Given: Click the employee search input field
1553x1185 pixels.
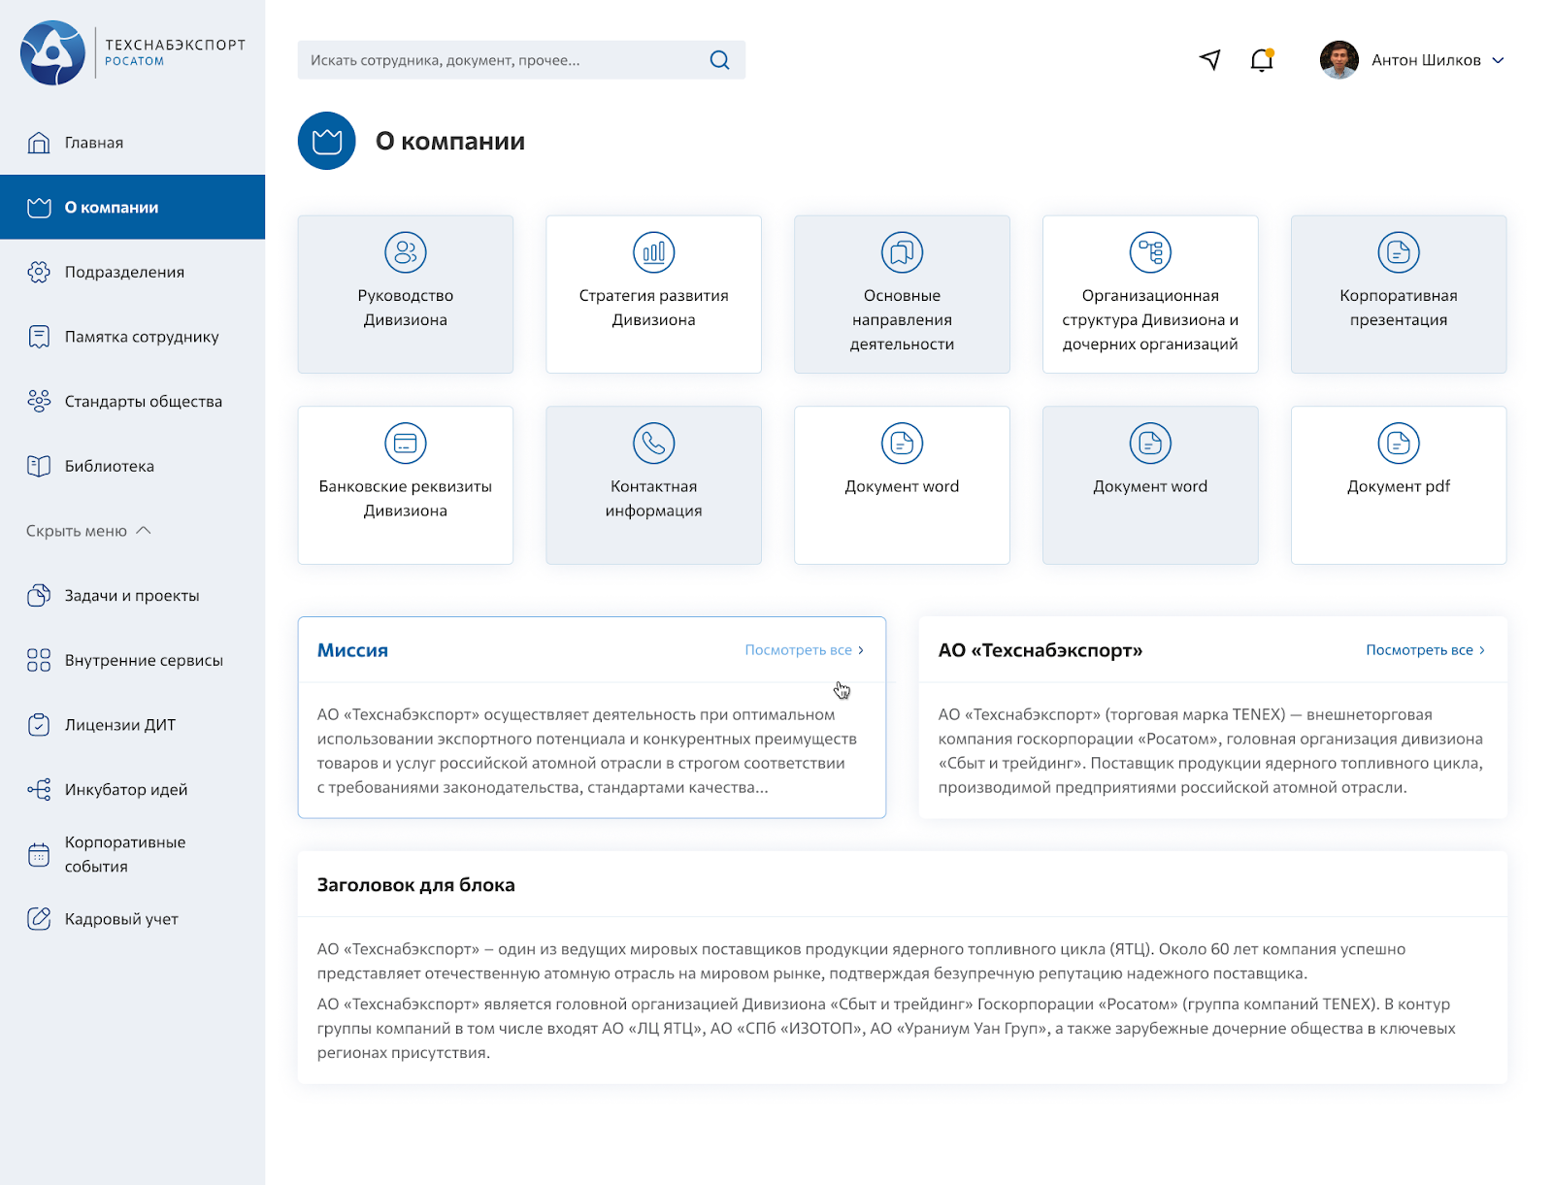Looking at the screenshot, I should coord(505,60).
